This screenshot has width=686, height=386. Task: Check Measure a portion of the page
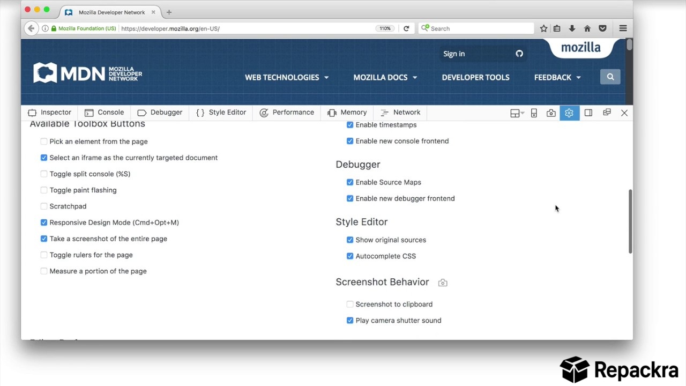tap(44, 271)
